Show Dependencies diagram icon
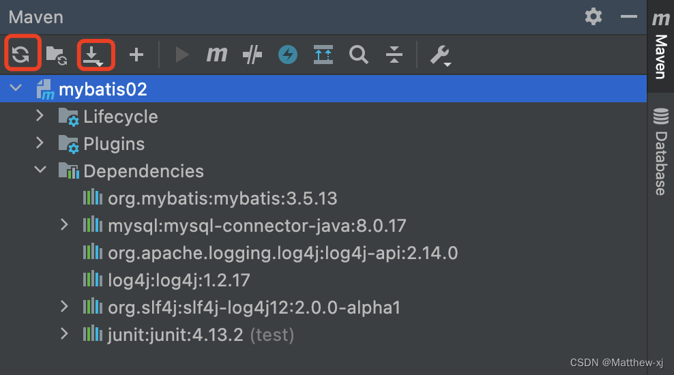Viewport: 674px width, 375px height. [x=323, y=55]
